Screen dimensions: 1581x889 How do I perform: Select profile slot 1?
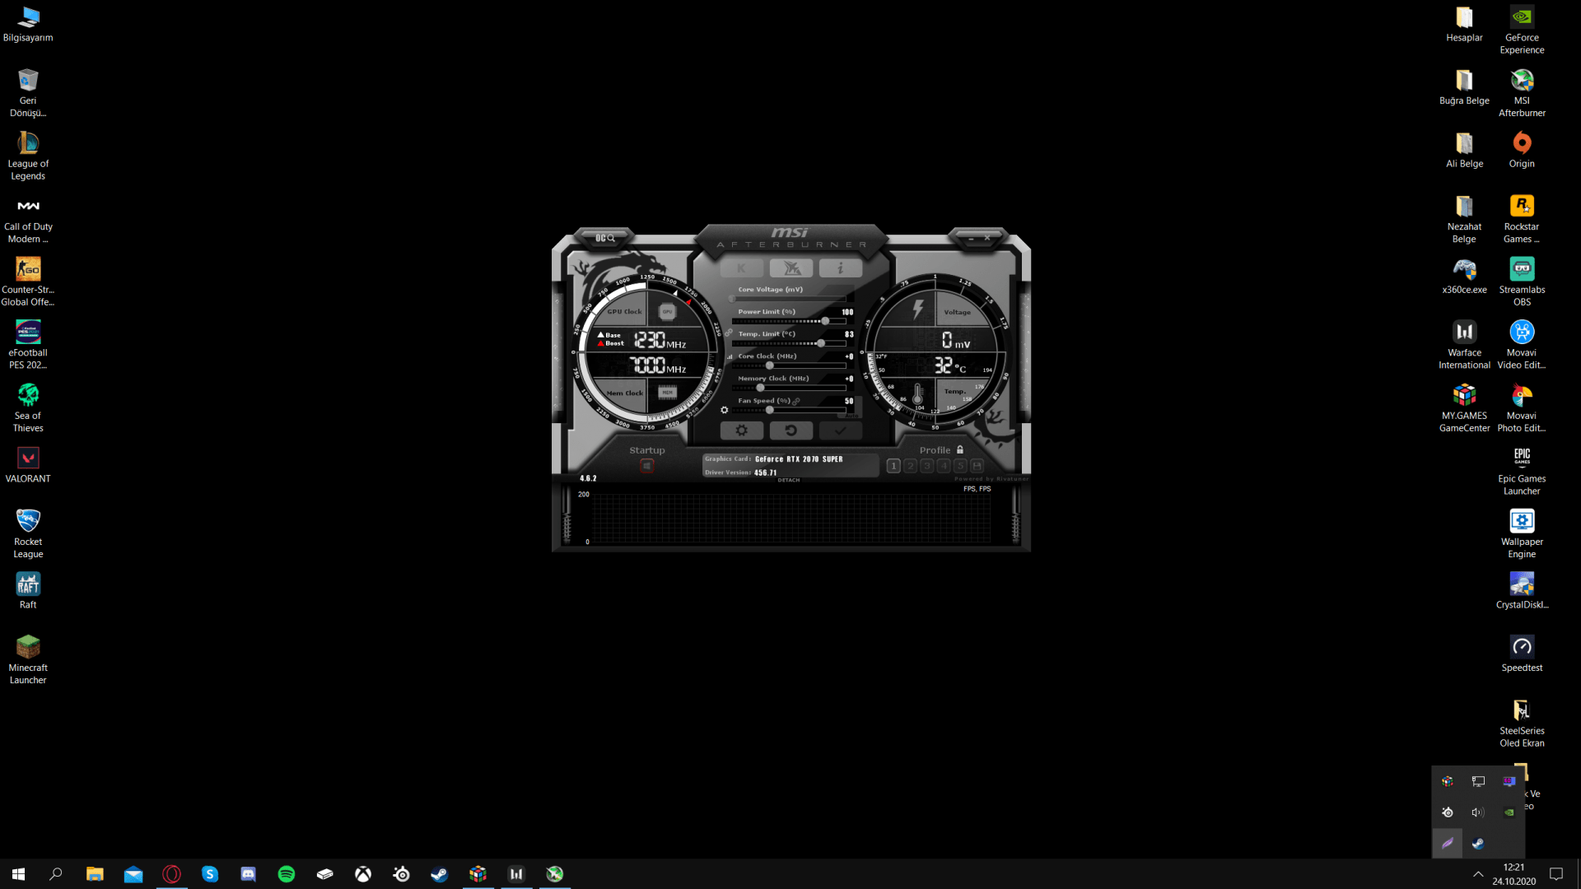pos(893,466)
